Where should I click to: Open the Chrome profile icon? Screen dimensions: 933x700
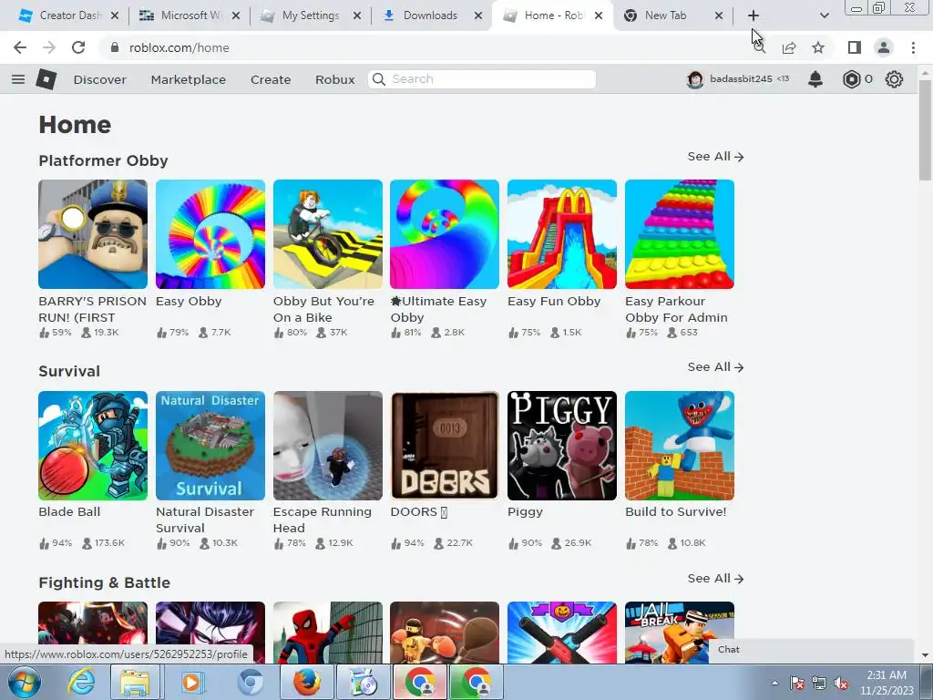[x=884, y=47]
